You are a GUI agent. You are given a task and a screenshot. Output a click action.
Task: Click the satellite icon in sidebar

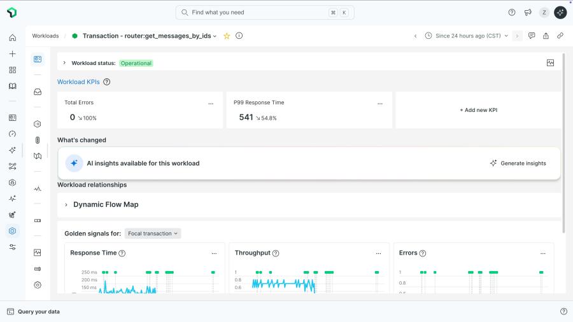click(x=13, y=214)
